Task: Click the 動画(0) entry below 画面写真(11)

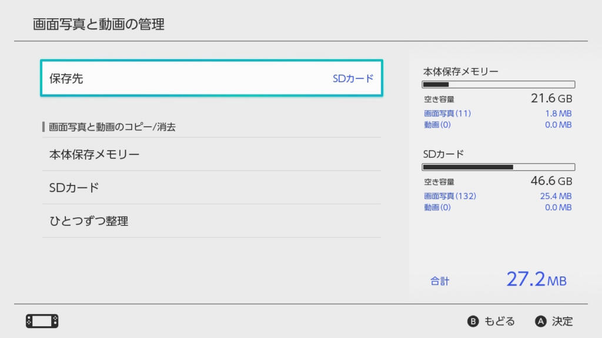Action: pyautogui.click(x=437, y=124)
